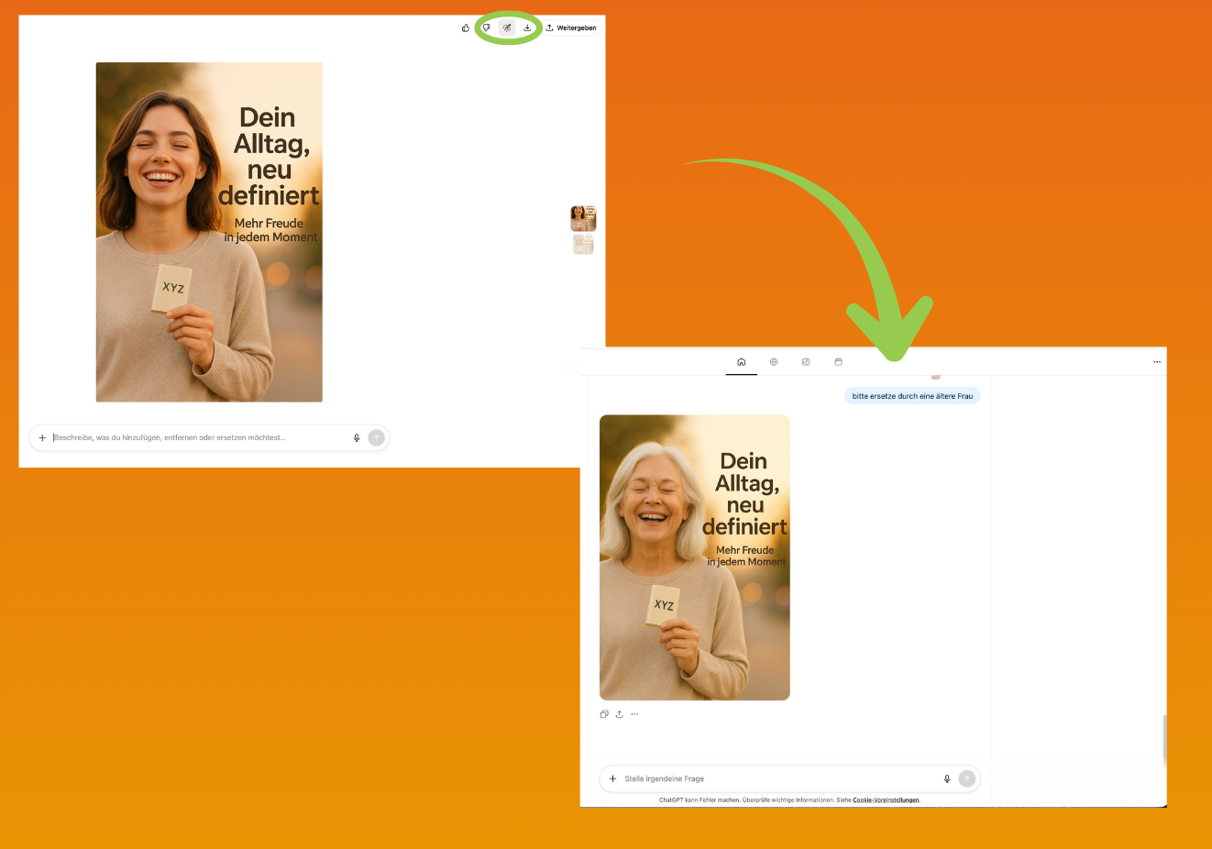Viewport: 1212px width, 849px height.
Task: Give a thumbs up to the response
Action: point(465,28)
